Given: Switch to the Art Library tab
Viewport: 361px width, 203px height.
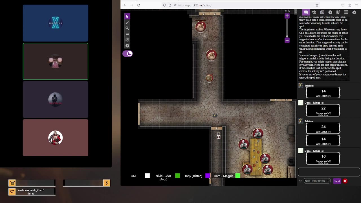Looking at the screenshot, I should click(314, 12).
